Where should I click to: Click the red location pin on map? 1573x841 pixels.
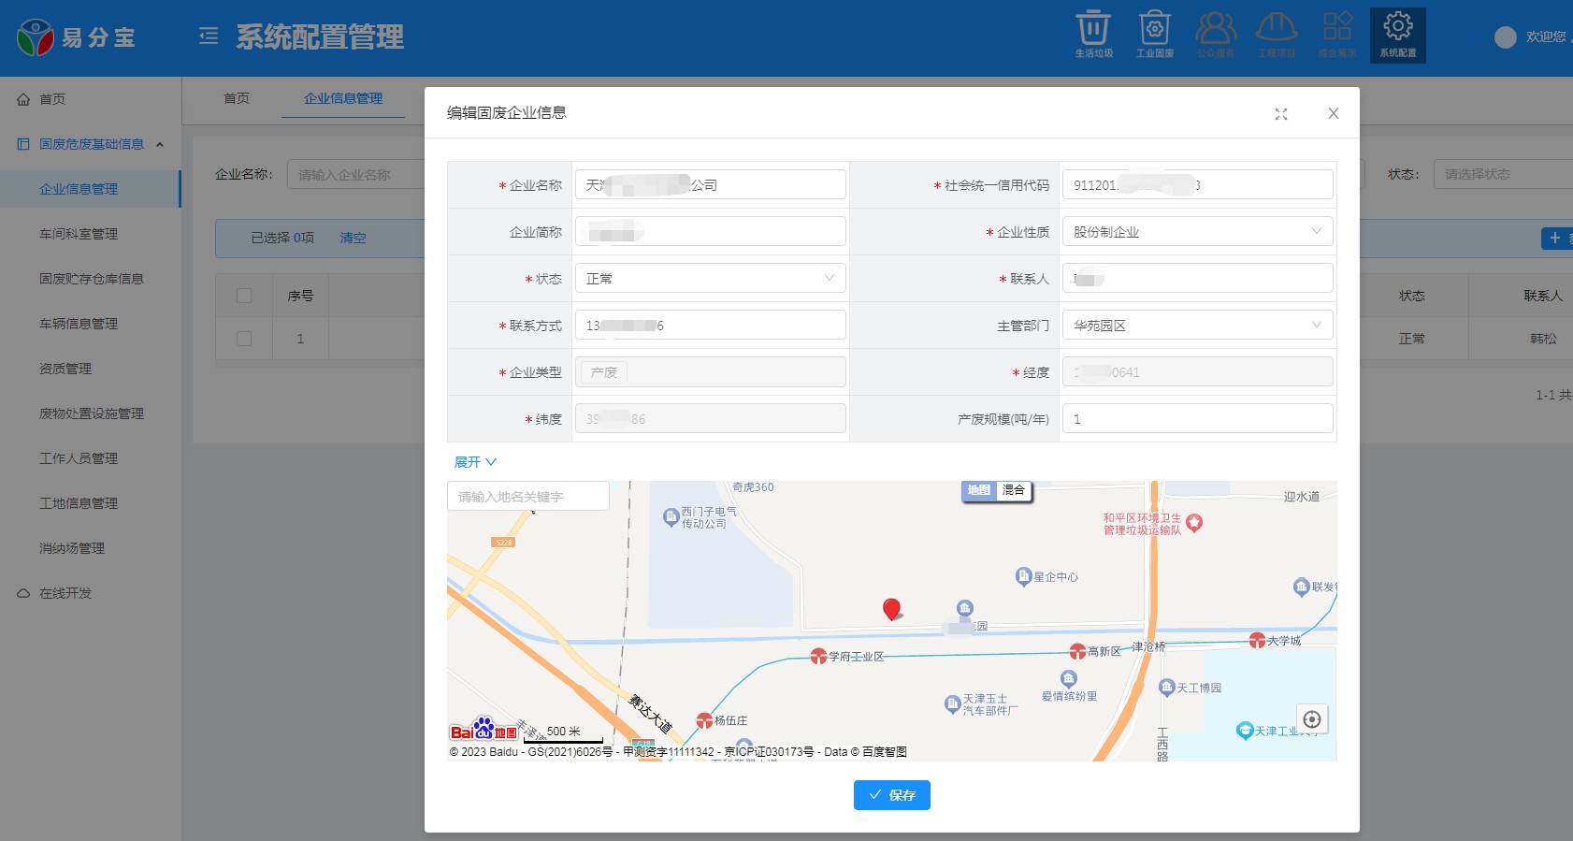point(892,609)
